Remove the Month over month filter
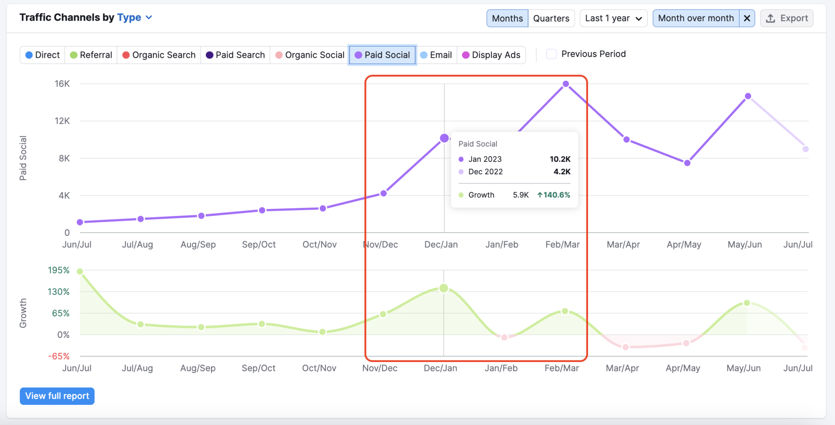The width and height of the screenshot is (835, 425). coord(747,18)
